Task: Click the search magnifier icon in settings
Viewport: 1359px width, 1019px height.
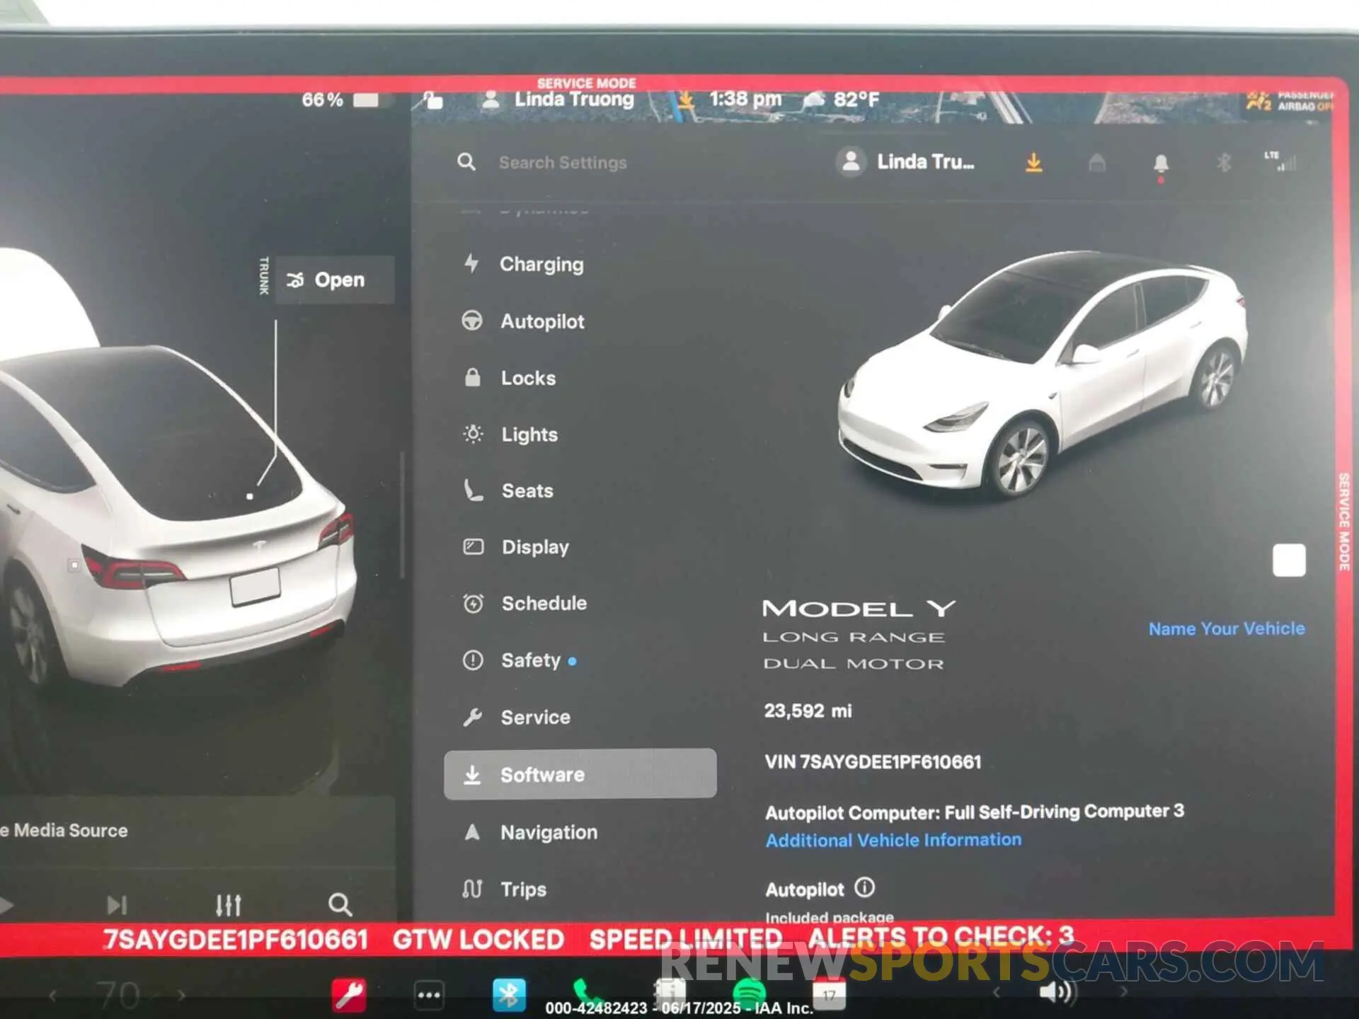Action: [466, 162]
